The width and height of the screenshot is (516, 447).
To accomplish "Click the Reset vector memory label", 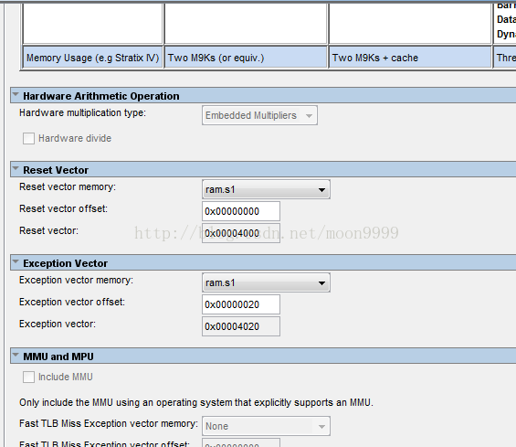I will coord(68,186).
